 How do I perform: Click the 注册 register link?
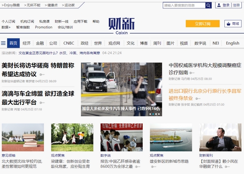click(236, 5)
